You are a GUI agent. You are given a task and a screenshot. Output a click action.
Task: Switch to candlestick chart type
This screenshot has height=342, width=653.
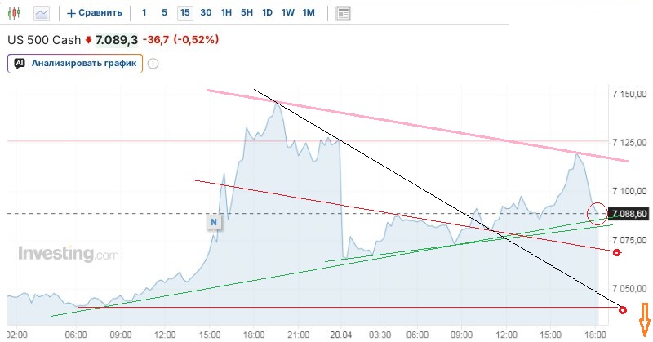point(16,12)
